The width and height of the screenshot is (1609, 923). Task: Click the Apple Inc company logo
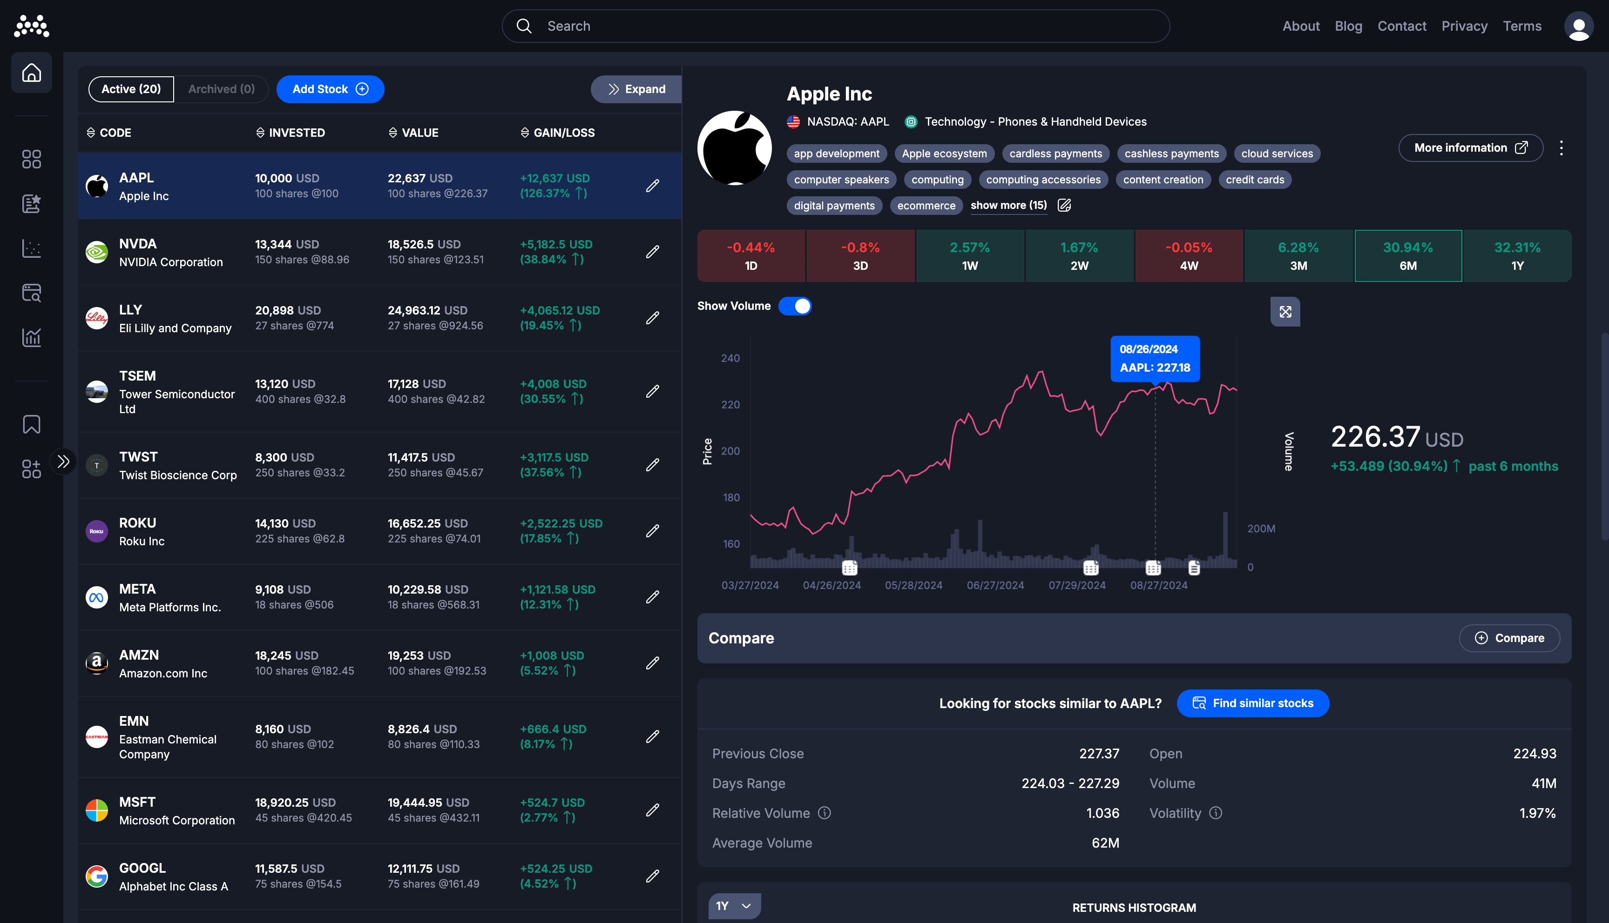[734, 147]
